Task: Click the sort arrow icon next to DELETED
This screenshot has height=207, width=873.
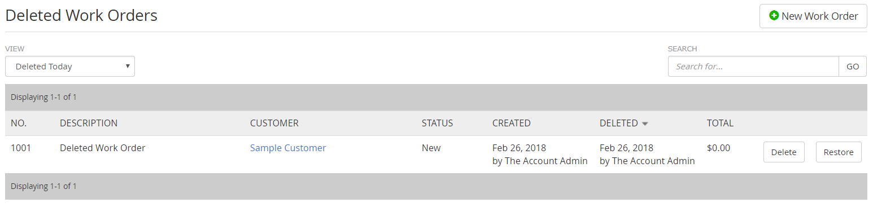Action: point(645,124)
